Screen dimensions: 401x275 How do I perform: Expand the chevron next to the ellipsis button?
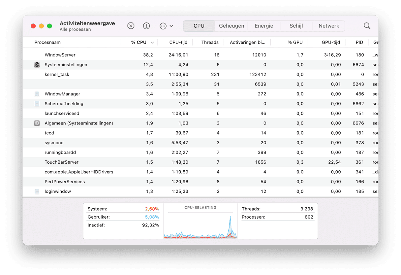click(x=171, y=26)
